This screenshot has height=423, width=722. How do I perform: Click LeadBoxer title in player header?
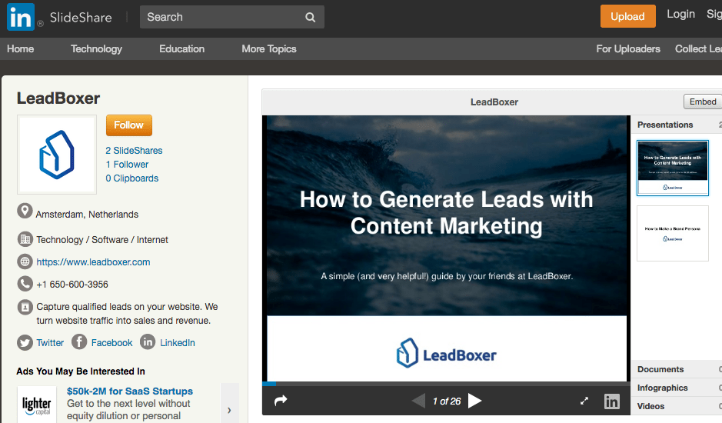point(494,102)
